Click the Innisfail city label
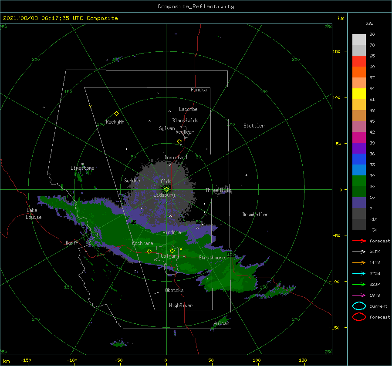Image resolution: width=392 pixels, height=366 pixels. coord(176,158)
